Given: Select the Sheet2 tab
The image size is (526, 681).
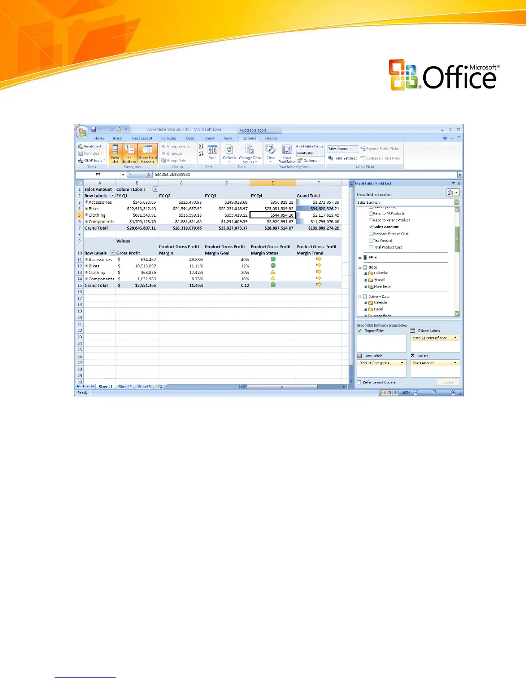Looking at the screenshot, I should (125, 387).
